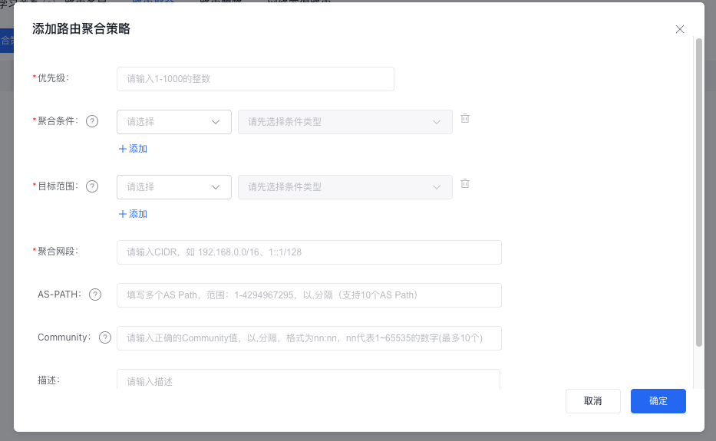The width and height of the screenshot is (716, 441).
Task: Focus the Community input field
Action: 309,338
